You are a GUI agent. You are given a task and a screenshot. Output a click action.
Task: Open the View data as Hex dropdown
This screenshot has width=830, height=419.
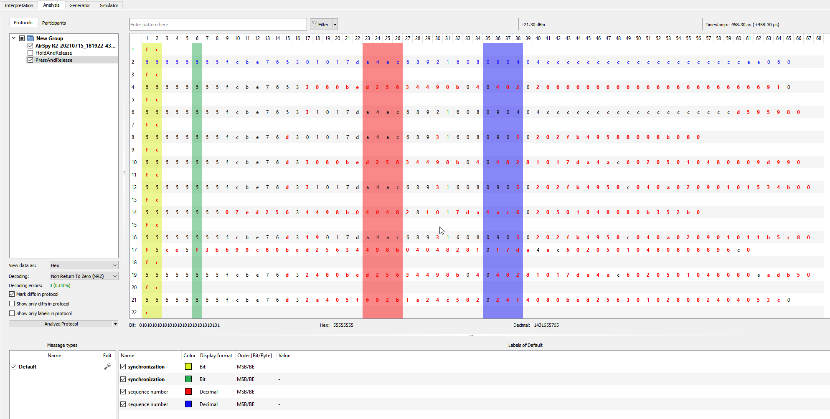84,265
